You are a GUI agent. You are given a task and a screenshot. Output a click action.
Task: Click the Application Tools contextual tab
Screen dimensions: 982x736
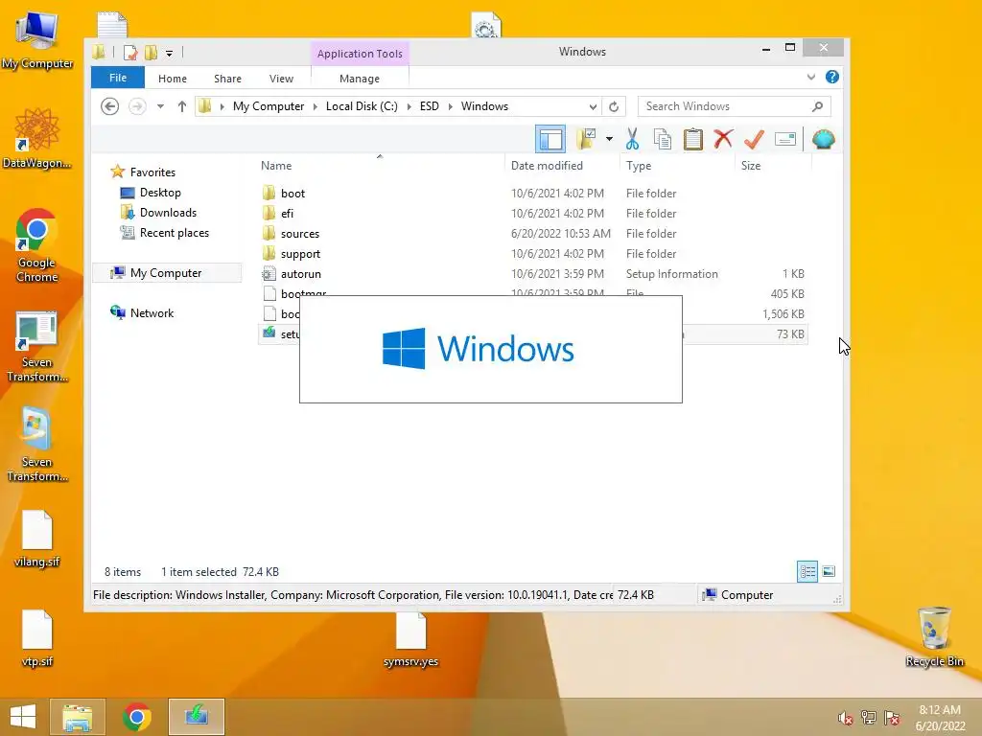point(360,54)
